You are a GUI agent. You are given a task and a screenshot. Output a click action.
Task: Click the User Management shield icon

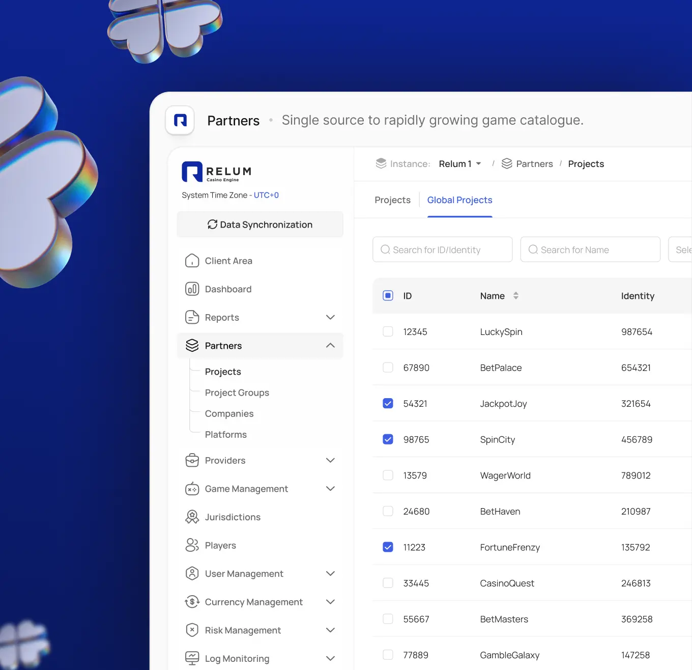pos(192,574)
